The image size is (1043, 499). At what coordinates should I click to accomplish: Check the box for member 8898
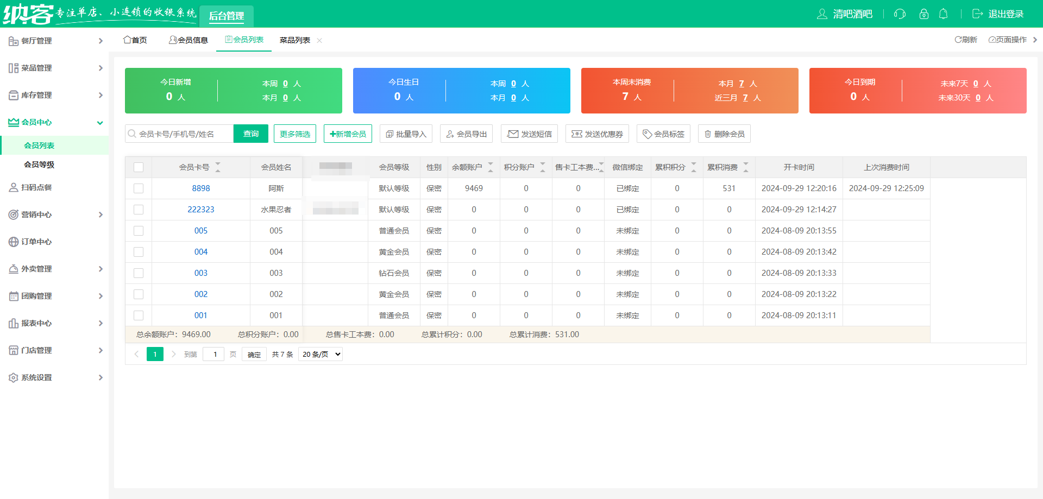139,188
